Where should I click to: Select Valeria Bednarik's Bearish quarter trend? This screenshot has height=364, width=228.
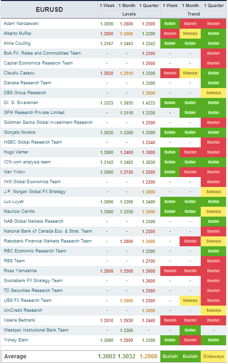click(x=213, y=320)
